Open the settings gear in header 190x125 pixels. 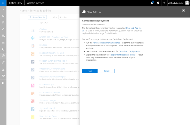tap(158, 3)
